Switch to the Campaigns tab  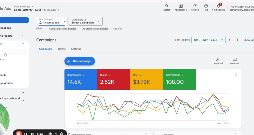coord(46,49)
